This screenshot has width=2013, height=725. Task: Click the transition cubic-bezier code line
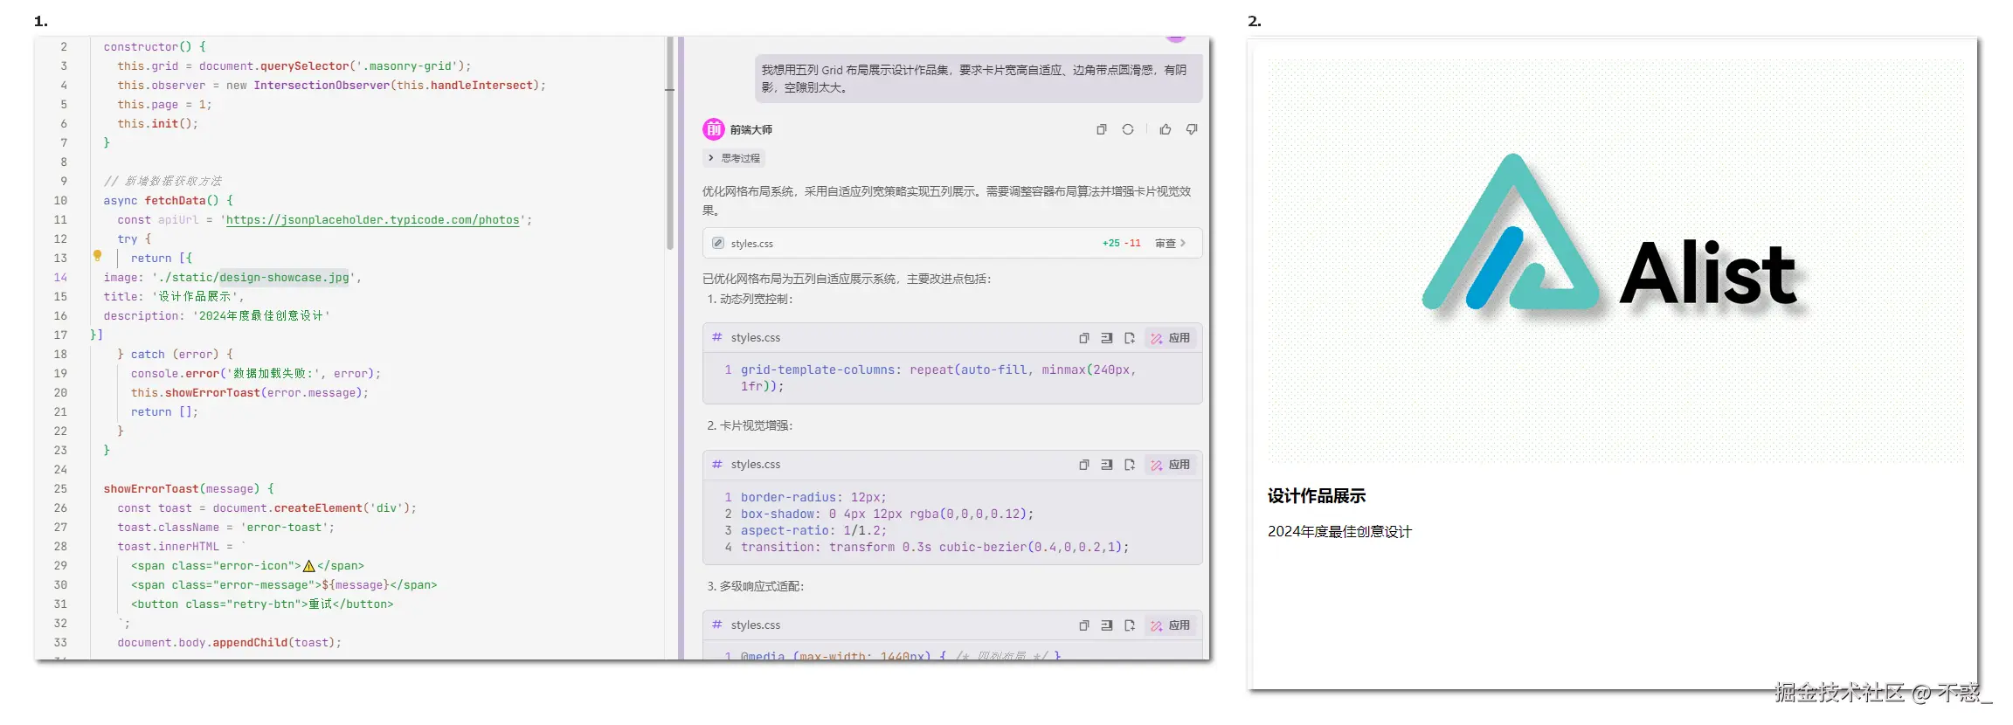(x=935, y=547)
